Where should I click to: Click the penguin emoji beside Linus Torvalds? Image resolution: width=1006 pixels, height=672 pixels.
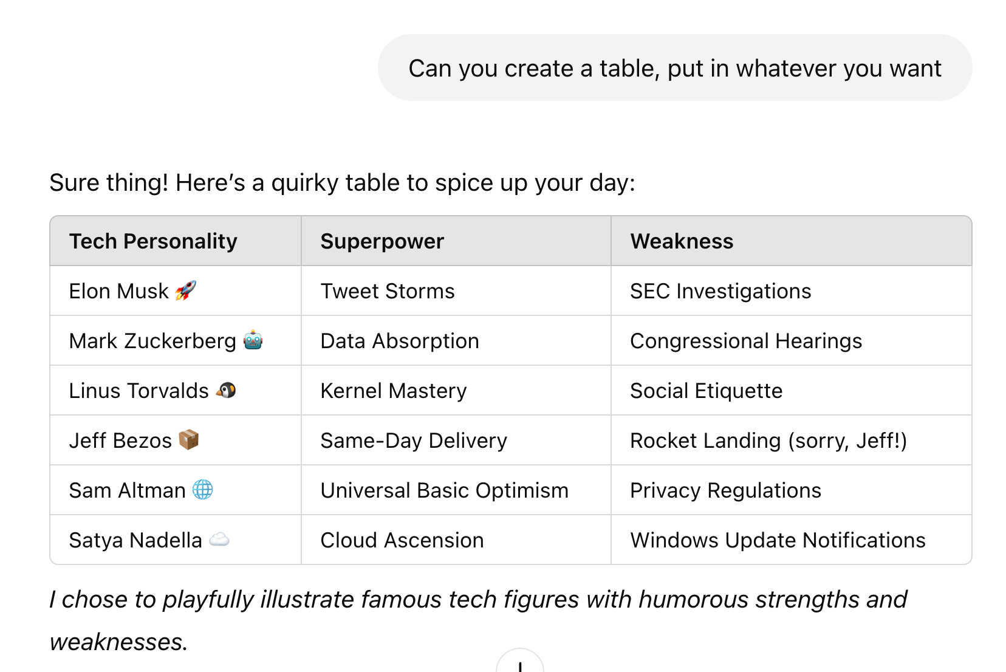(226, 390)
